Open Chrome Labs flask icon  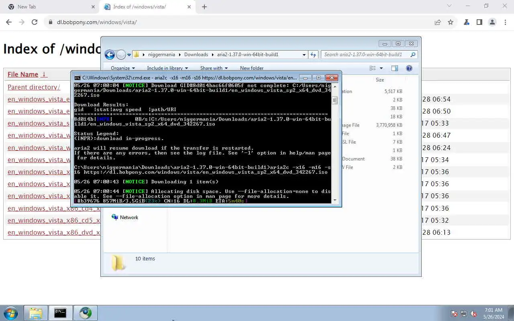pyautogui.click(x=467, y=22)
